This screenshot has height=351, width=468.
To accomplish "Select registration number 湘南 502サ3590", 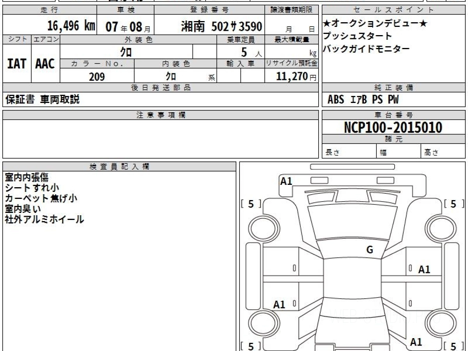I will pyautogui.click(x=221, y=27).
